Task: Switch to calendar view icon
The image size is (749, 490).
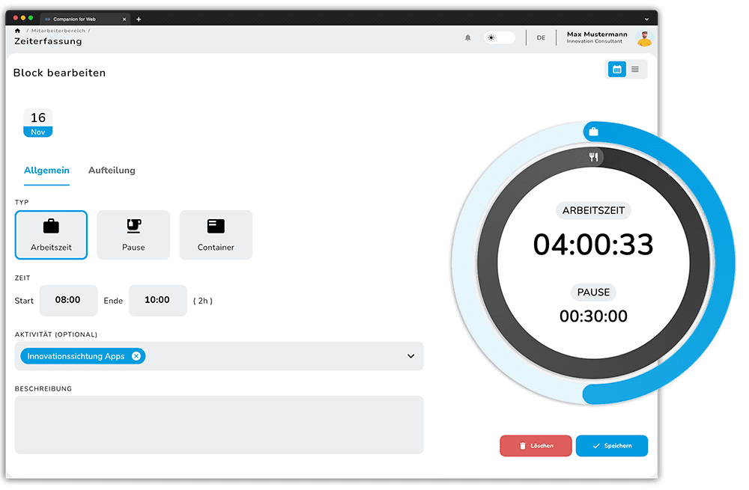Action: coord(617,70)
